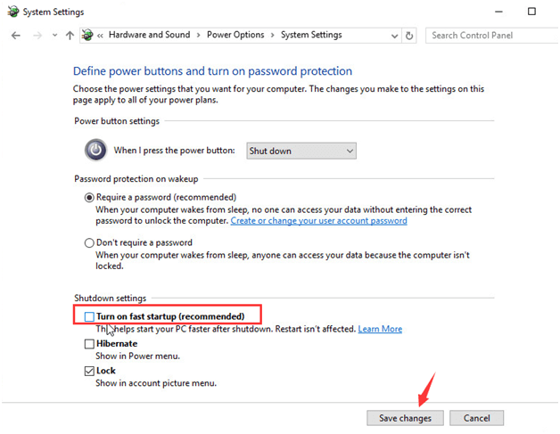Go to Power Options breadcrumb
The image size is (560, 434).
[235, 35]
